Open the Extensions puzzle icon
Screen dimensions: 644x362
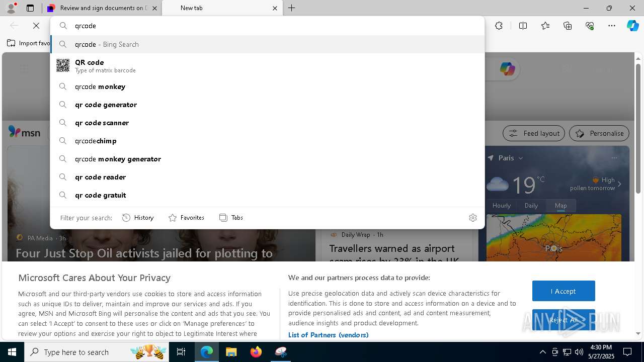(x=499, y=26)
